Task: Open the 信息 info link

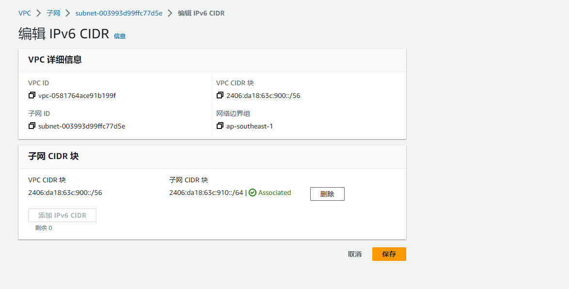Action: [x=120, y=36]
